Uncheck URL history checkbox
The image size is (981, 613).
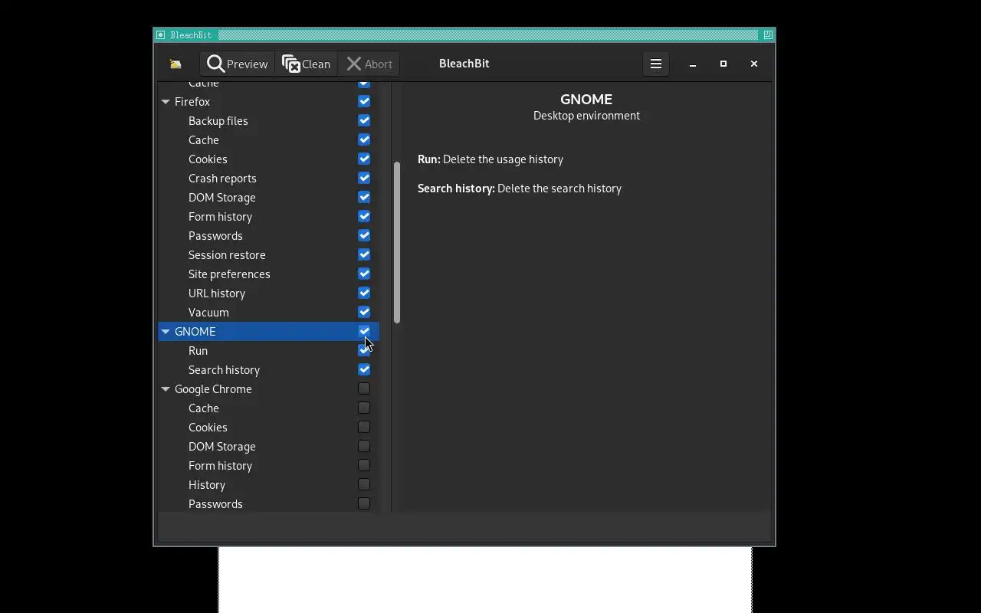(x=364, y=293)
